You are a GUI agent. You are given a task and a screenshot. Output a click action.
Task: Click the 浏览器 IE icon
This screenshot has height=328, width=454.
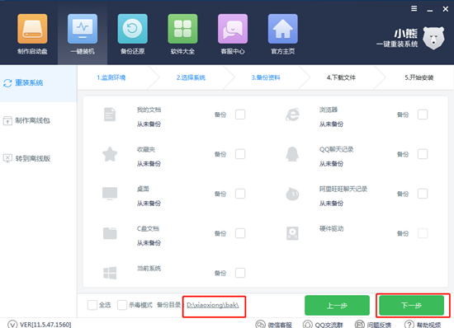tap(292, 115)
